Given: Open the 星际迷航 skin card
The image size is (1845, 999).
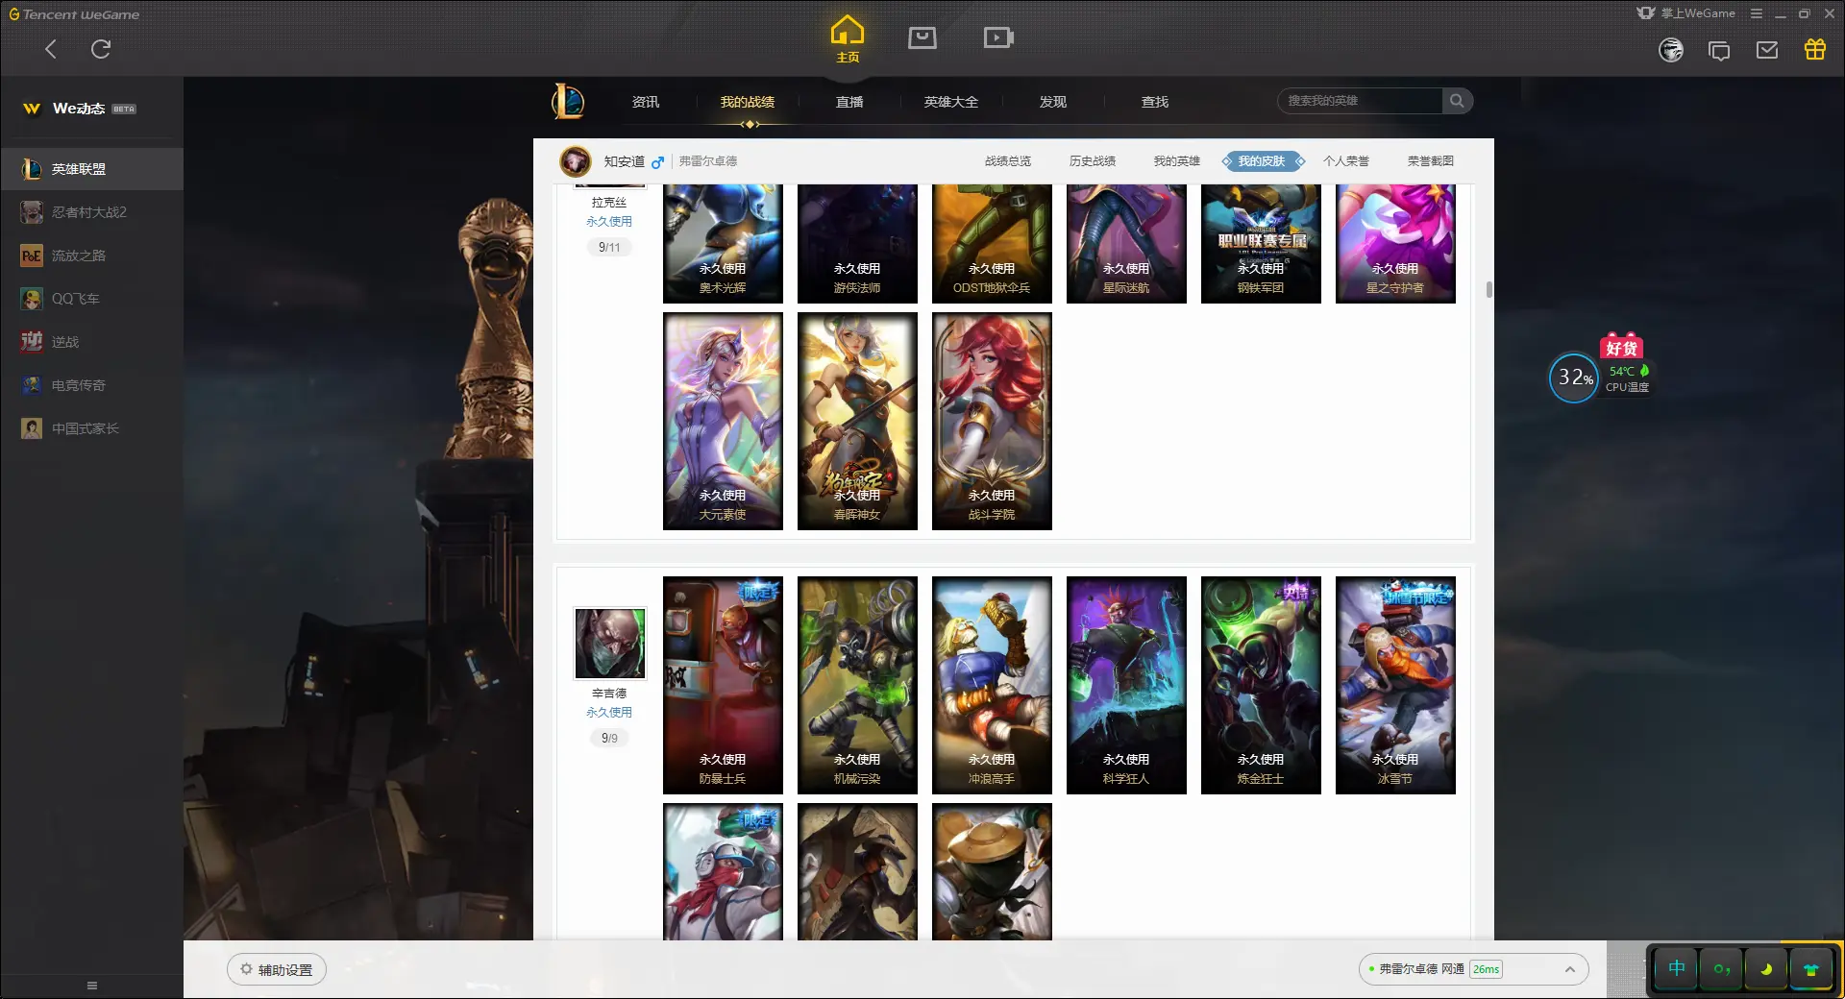Looking at the screenshot, I should [1126, 244].
